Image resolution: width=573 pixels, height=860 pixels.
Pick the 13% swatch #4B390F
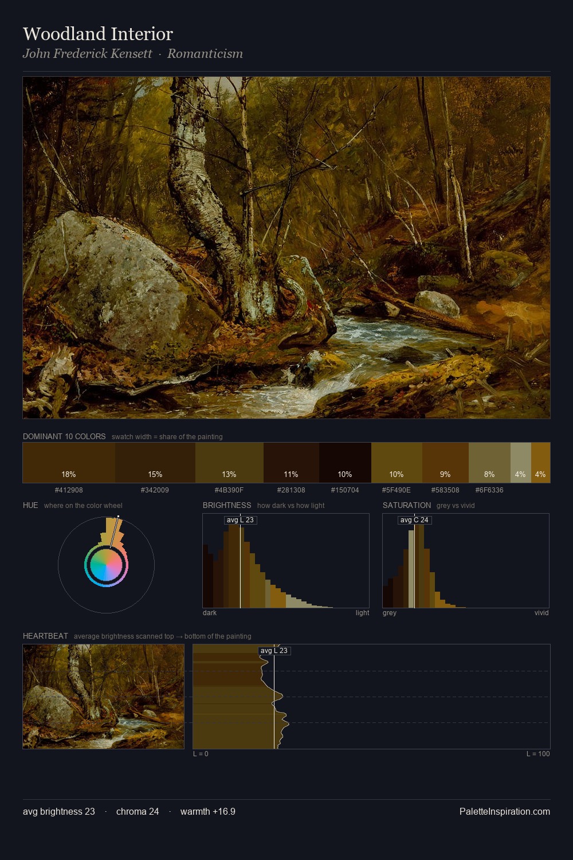[229, 462]
